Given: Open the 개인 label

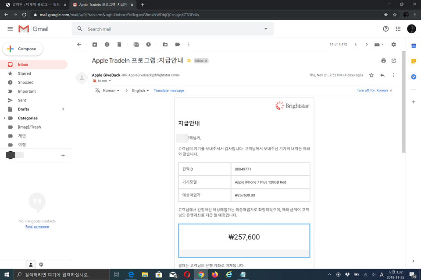Looking at the screenshot, I should pyautogui.click(x=34, y=136).
